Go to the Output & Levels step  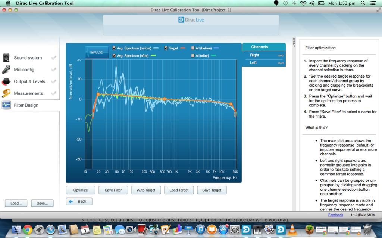(29, 81)
